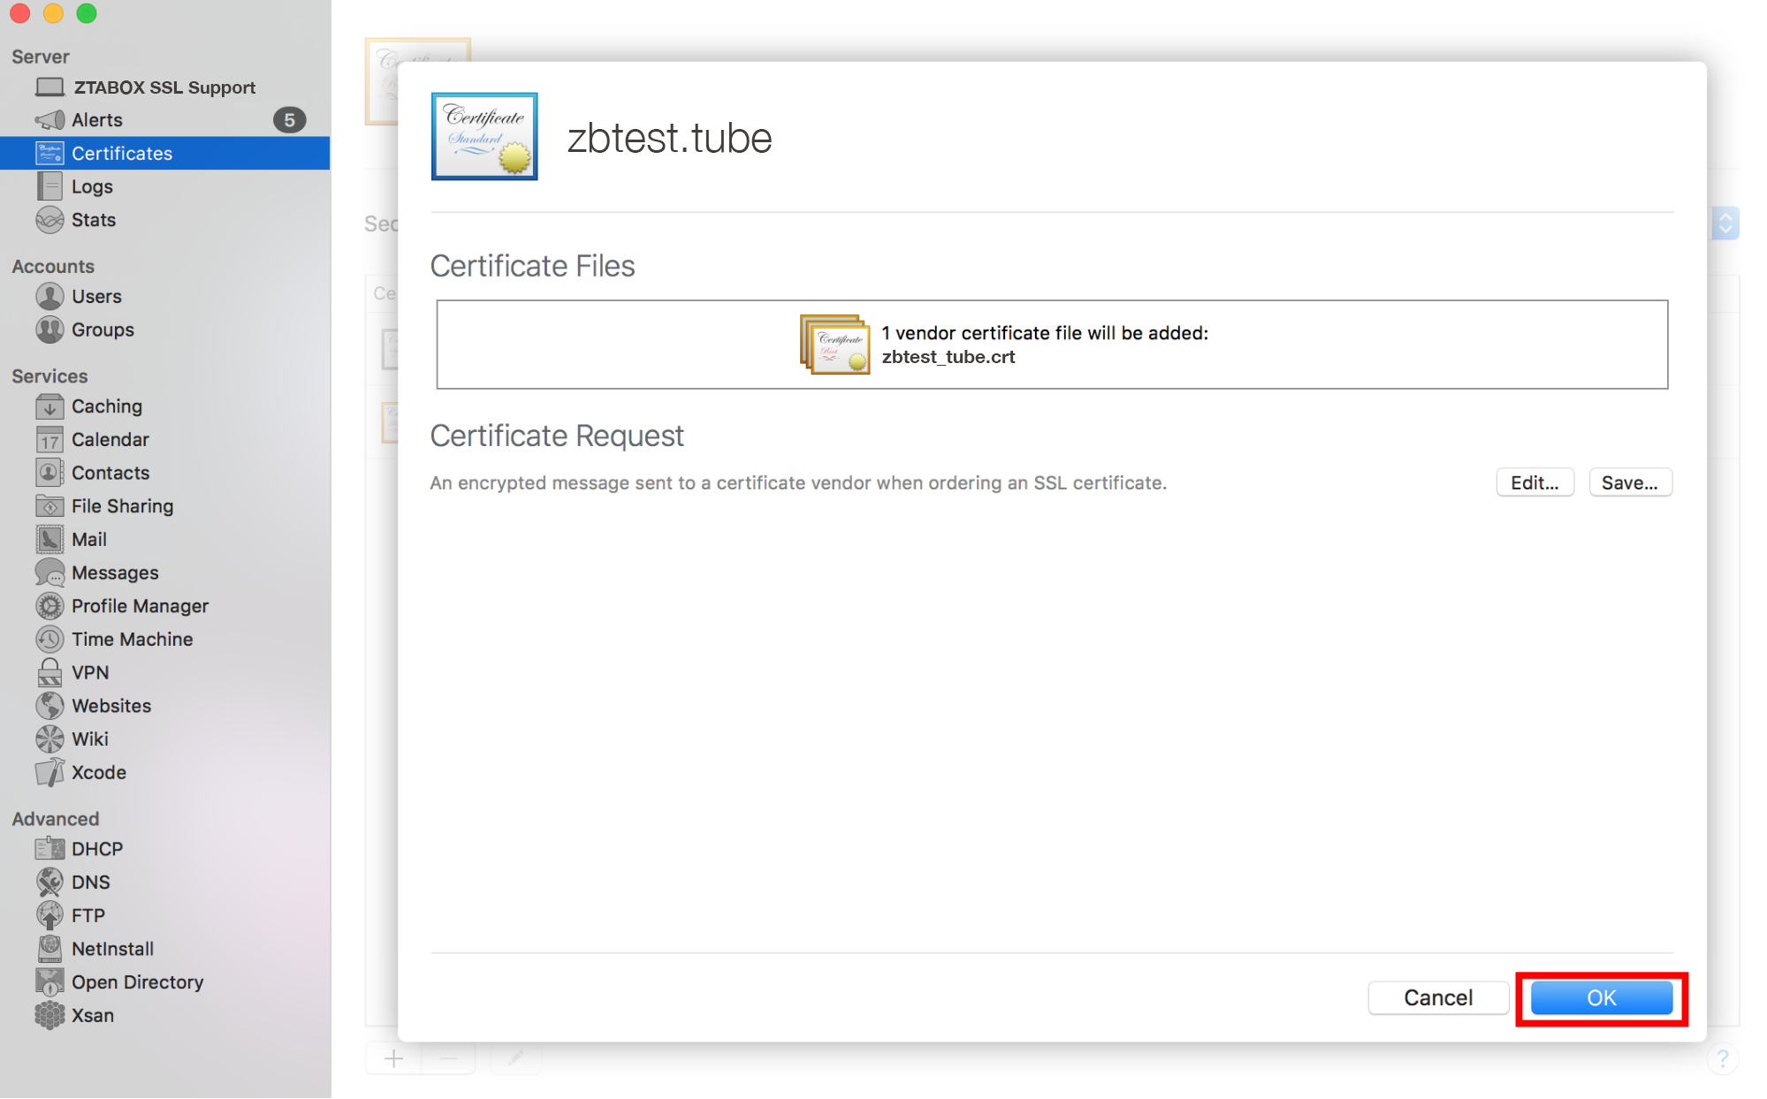1767x1099 pixels.
Task: Open Users under Accounts
Action: [x=95, y=297]
